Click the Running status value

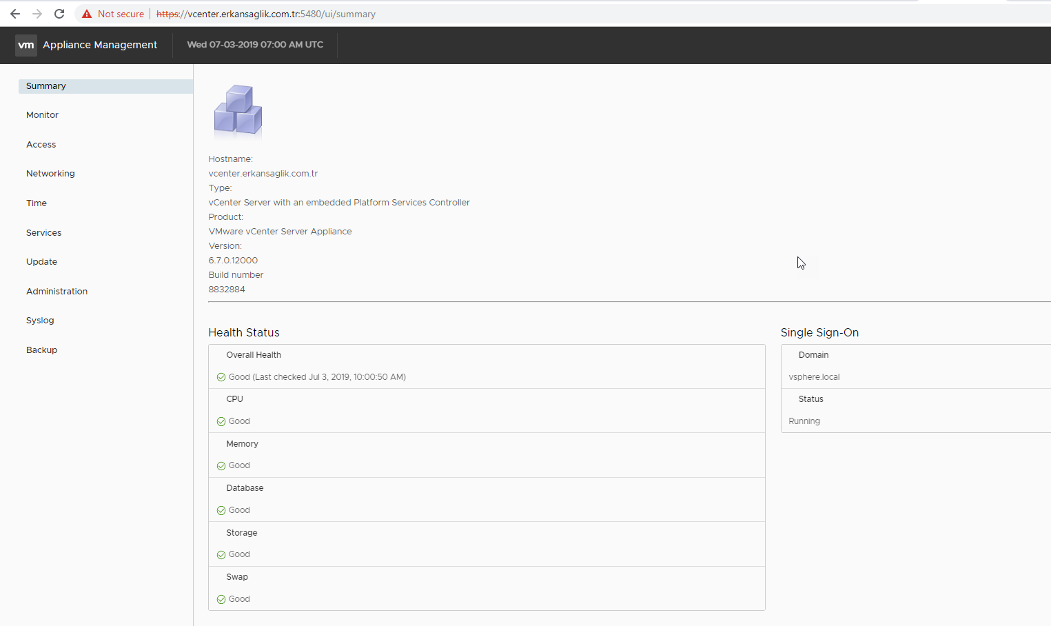804,421
